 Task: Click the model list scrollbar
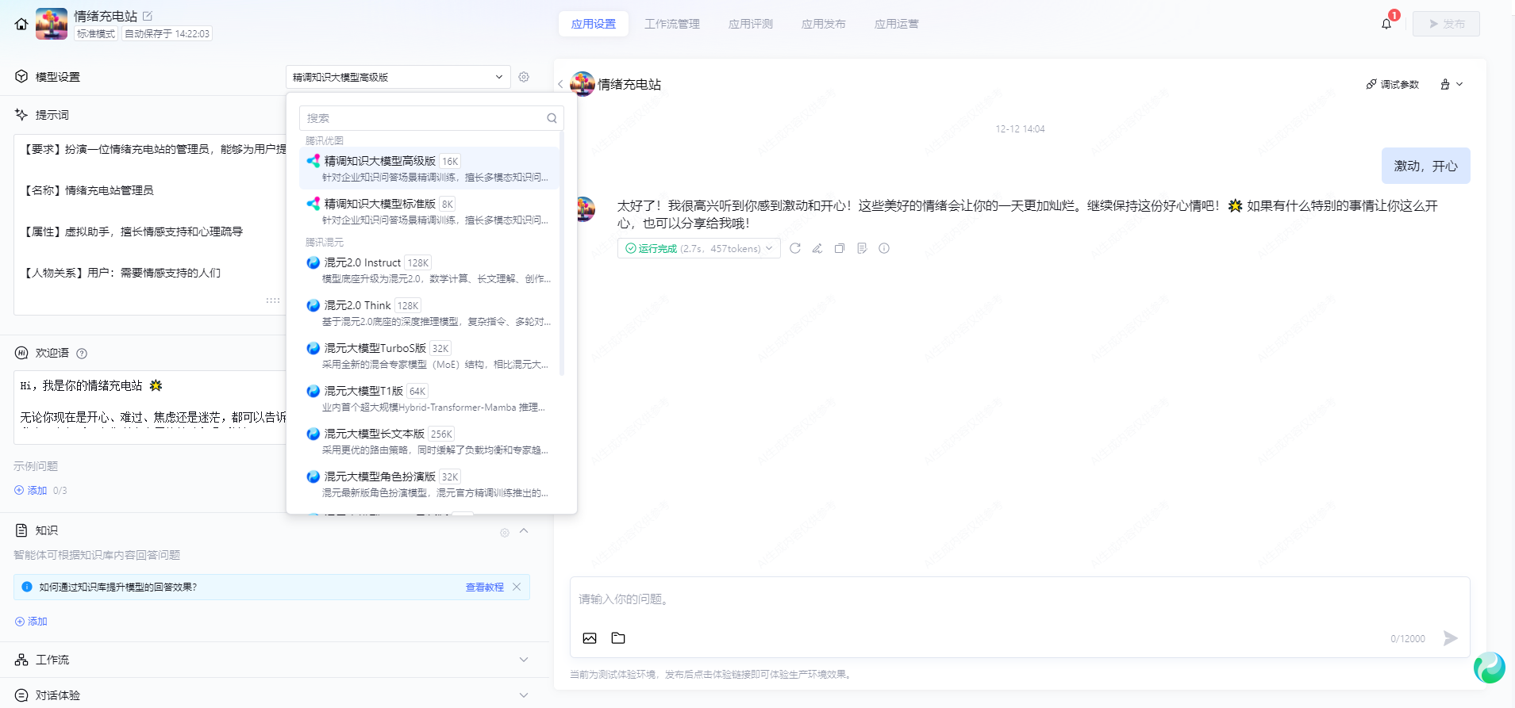point(562,254)
